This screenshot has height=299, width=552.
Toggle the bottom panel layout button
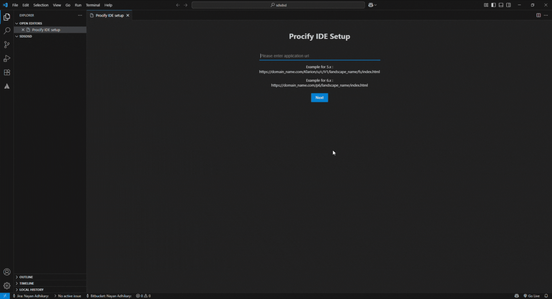tap(501, 5)
